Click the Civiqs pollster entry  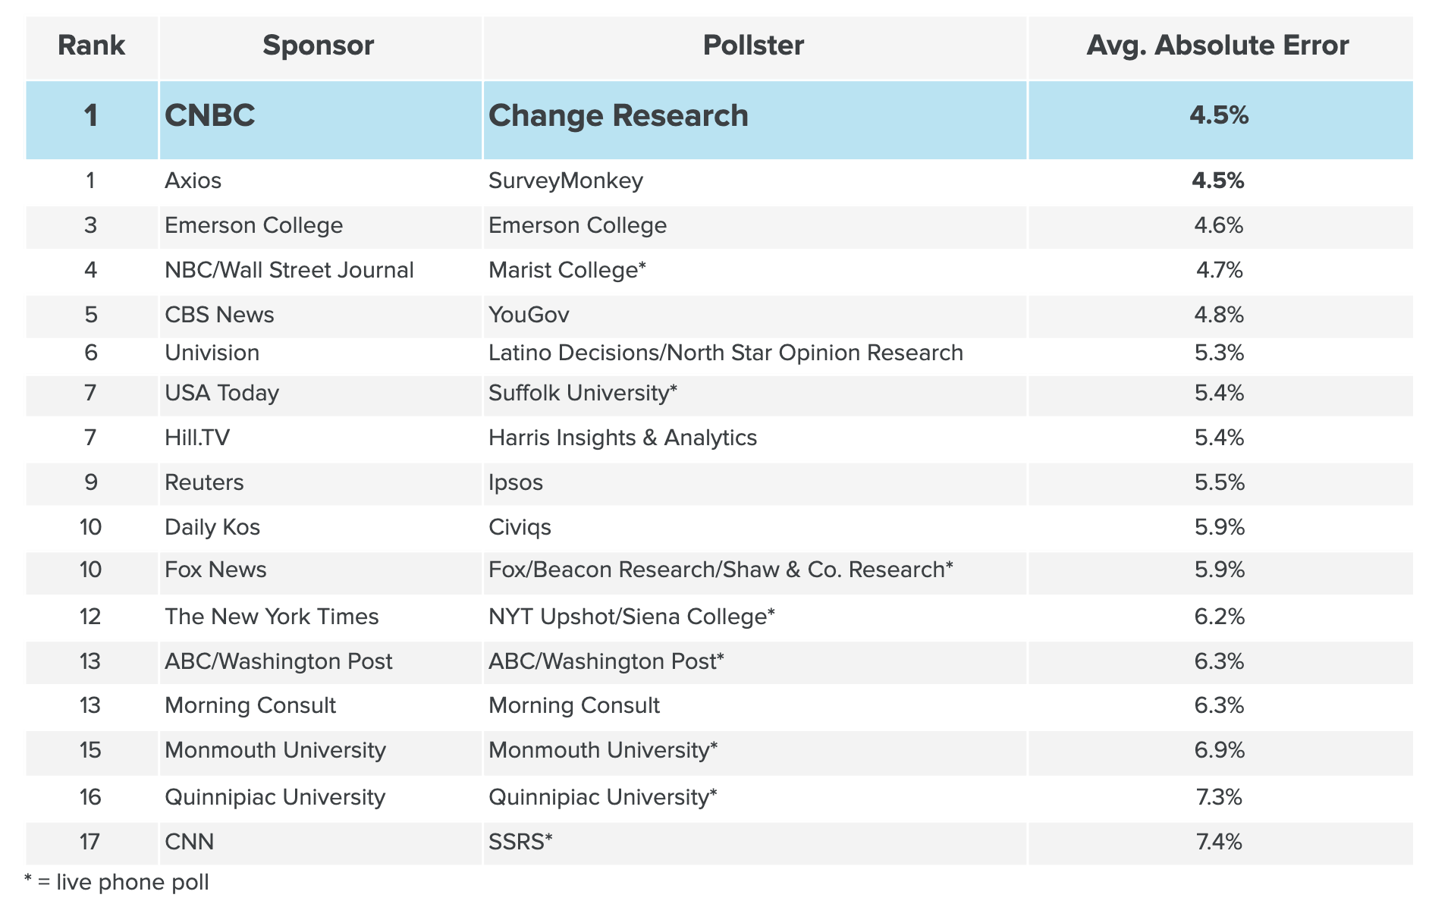point(520,527)
